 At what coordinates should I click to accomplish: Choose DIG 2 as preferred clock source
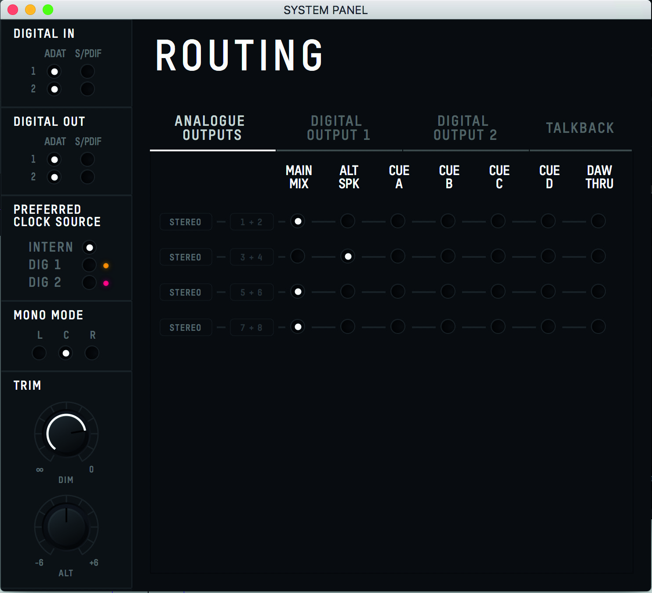pos(89,283)
